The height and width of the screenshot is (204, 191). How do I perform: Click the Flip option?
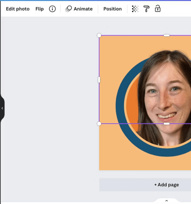tap(40, 9)
